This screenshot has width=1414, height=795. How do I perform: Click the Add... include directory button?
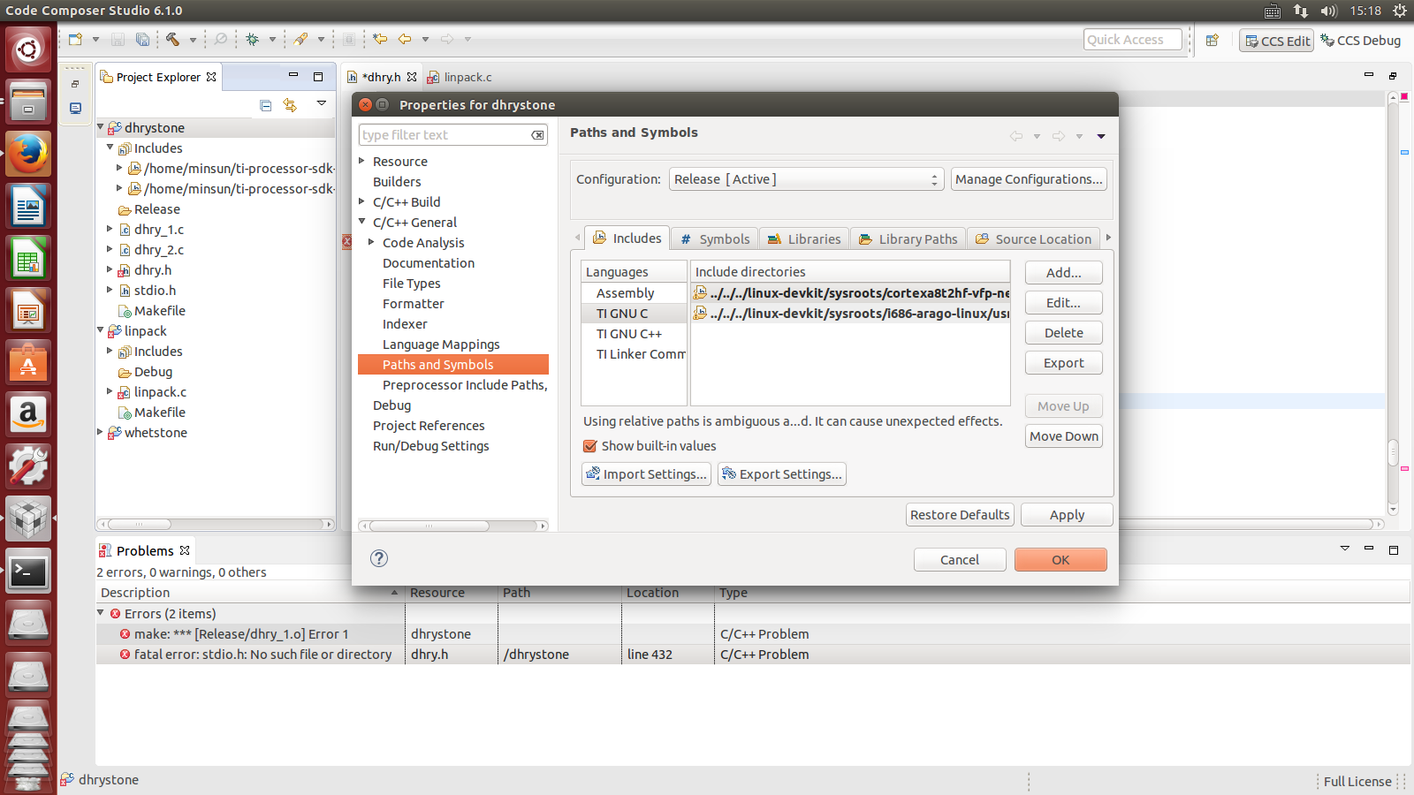tap(1064, 273)
